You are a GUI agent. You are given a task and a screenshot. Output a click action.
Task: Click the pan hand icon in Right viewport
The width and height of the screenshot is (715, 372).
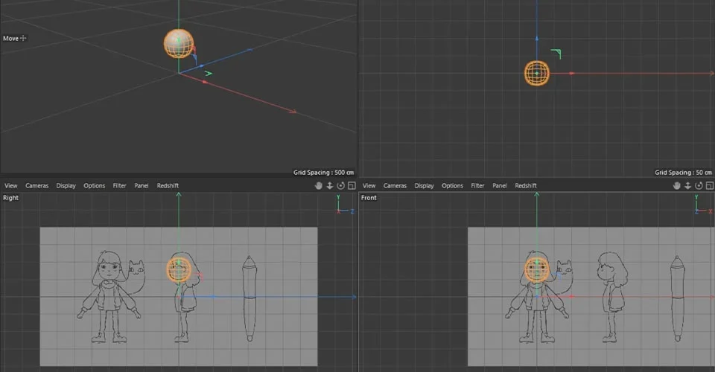coord(318,186)
